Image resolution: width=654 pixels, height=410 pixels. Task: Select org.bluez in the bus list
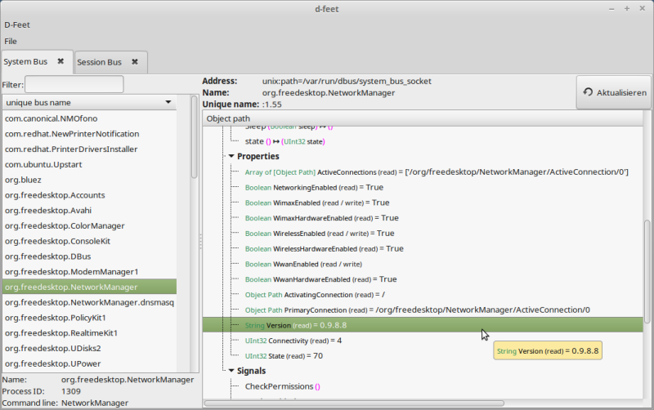click(23, 180)
